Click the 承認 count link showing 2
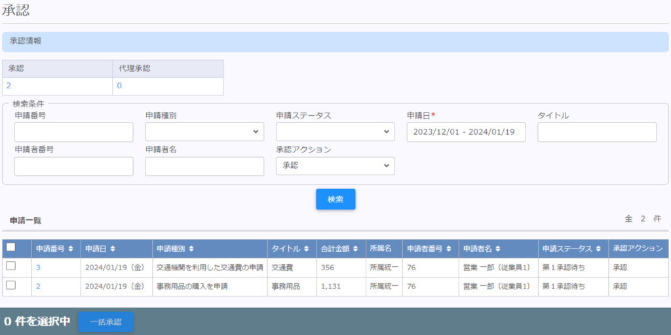 coord(9,86)
